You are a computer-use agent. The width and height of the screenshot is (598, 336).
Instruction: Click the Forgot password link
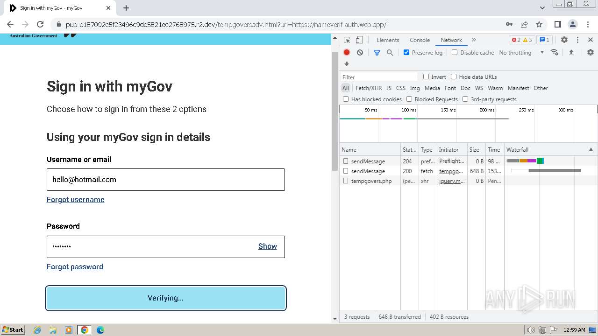pos(75,267)
